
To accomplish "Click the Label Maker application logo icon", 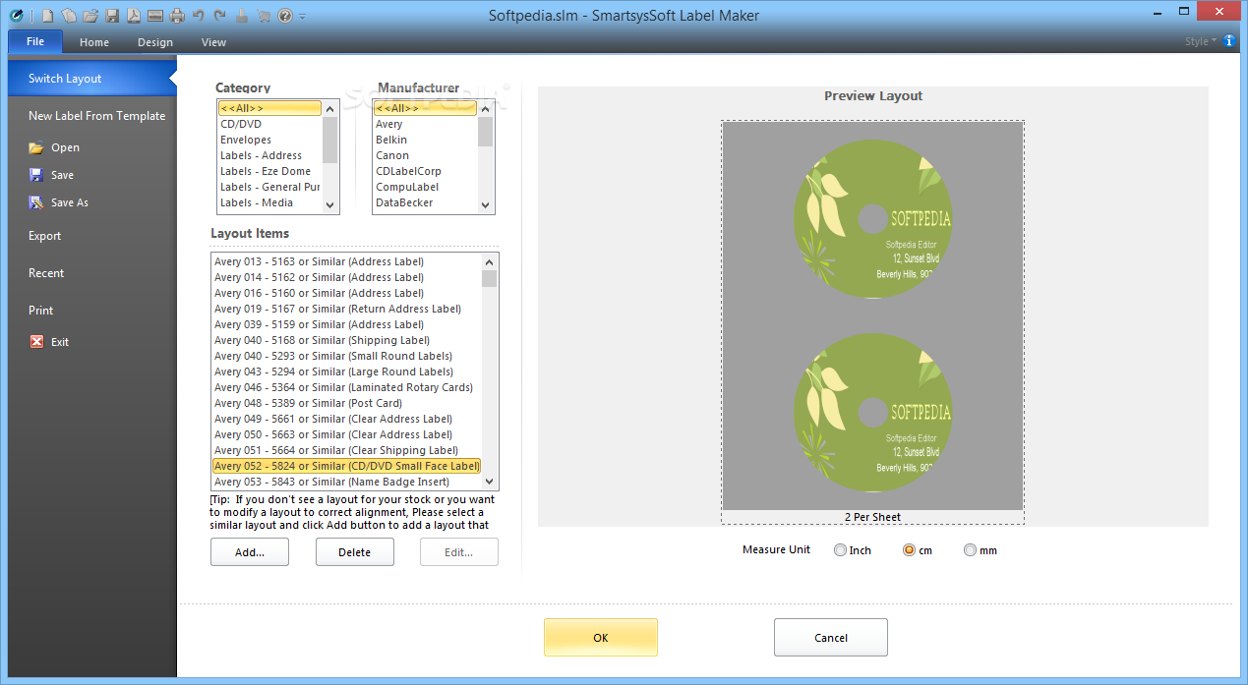I will click(x=18, y=15).
